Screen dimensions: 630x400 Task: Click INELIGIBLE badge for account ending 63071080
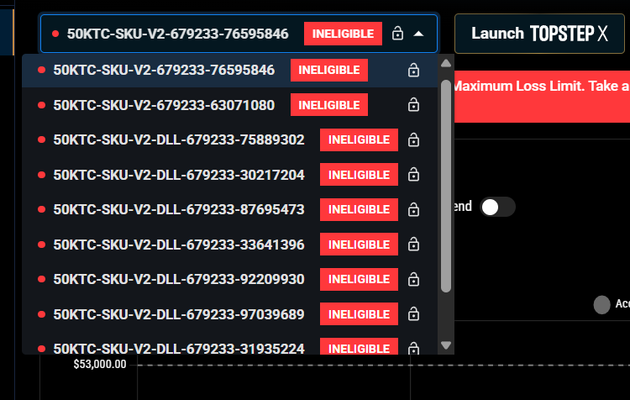[x=329, y=105]
